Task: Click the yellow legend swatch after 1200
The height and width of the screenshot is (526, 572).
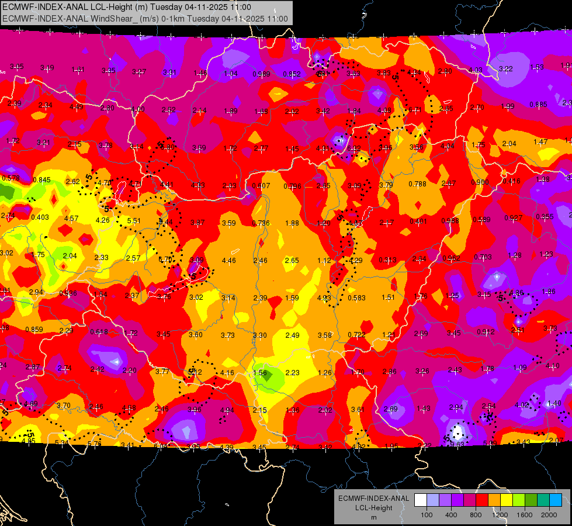Action: 507,500
